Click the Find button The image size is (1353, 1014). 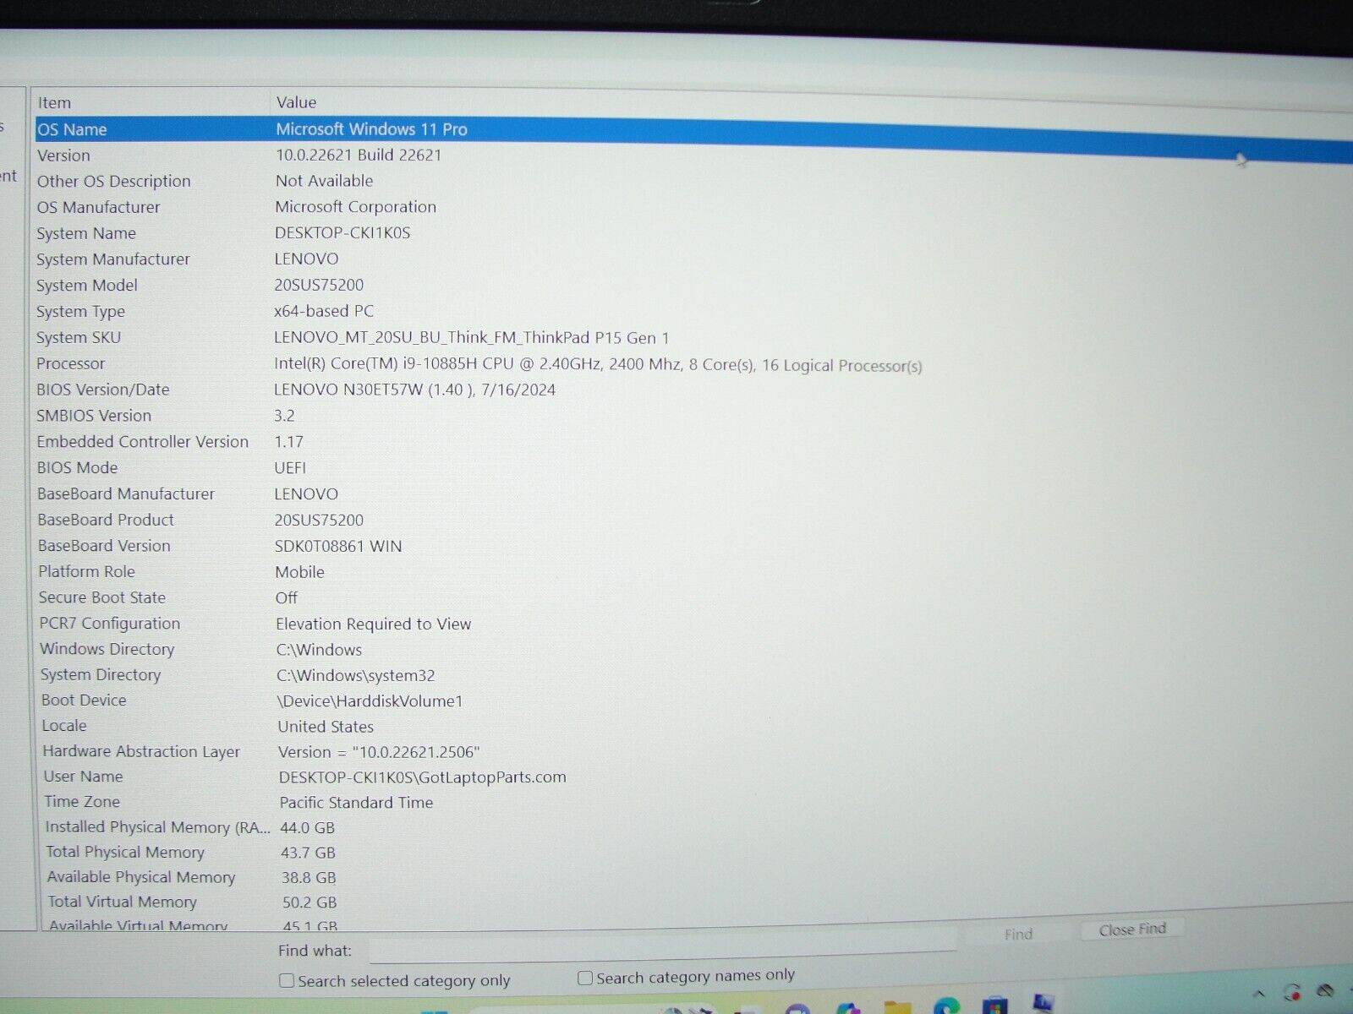coord(1018,934)
